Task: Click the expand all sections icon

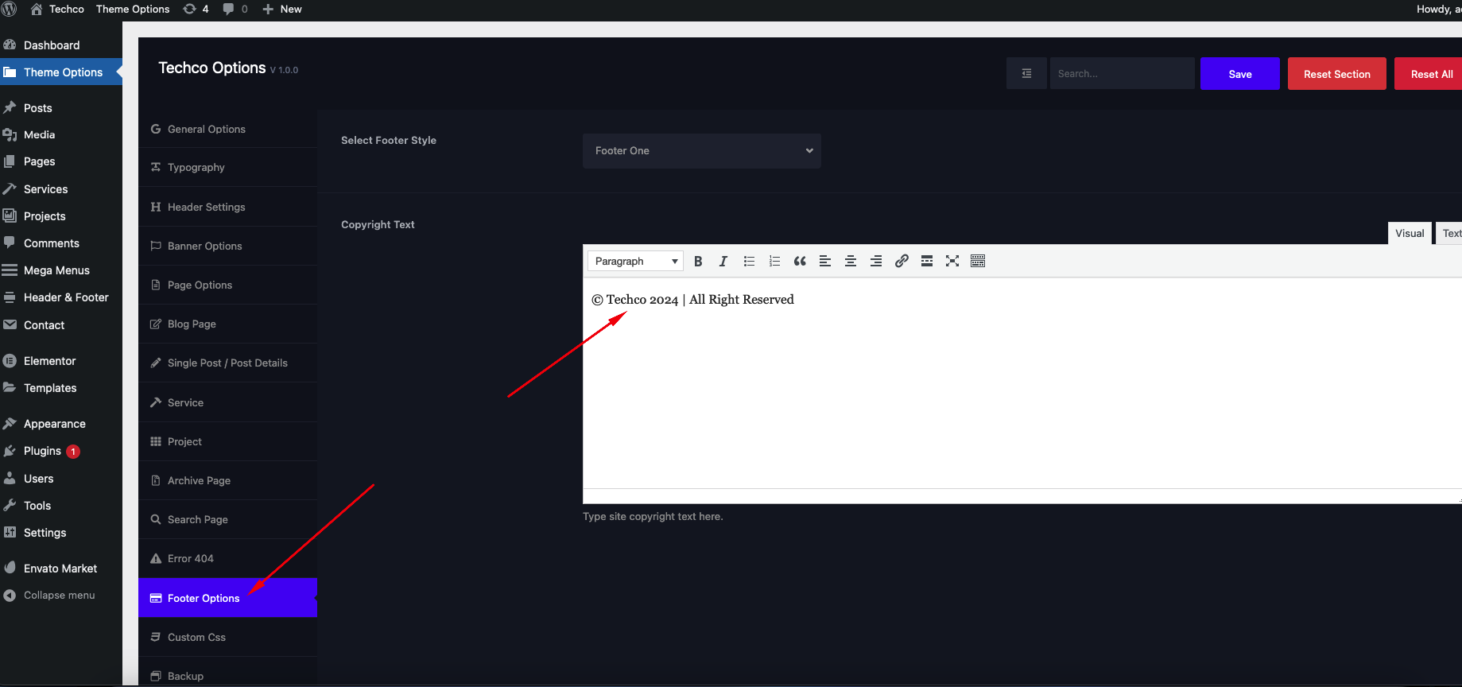Action: click(x=1026, y=74)
